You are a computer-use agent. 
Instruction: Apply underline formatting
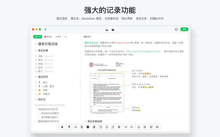pos(138,127)
